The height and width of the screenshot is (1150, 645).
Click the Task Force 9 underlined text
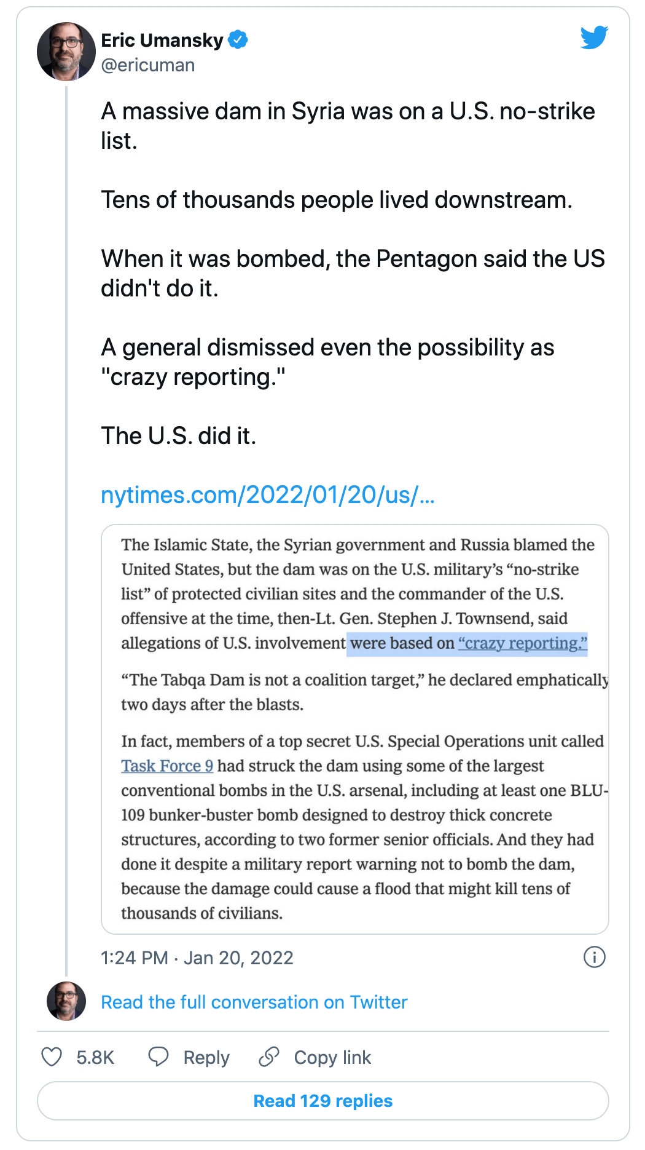pyautogui.click(x=167, y=766)
